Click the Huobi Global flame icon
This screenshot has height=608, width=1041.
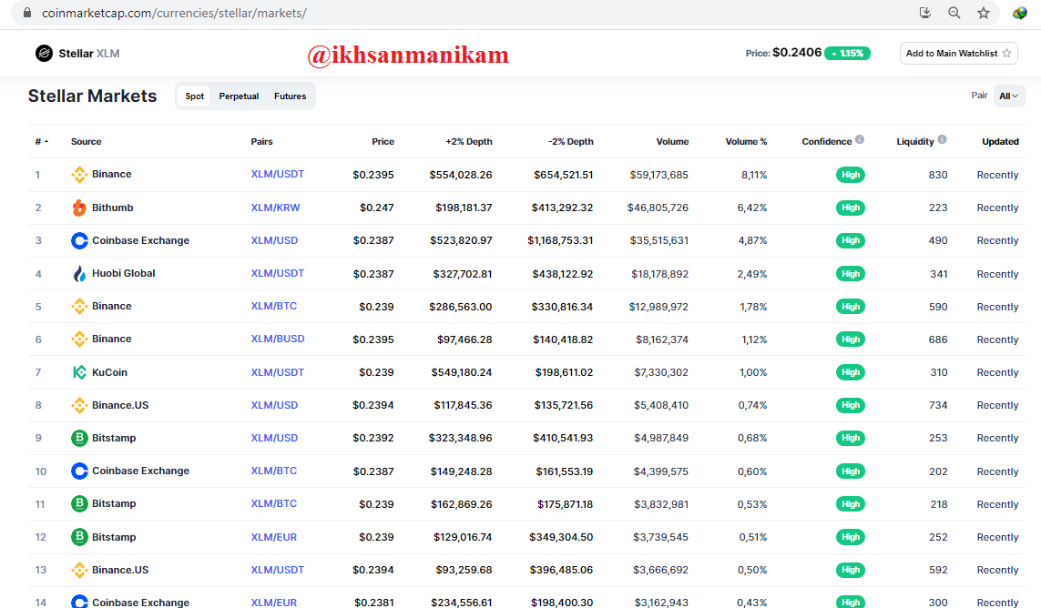[x=79, y=273]
